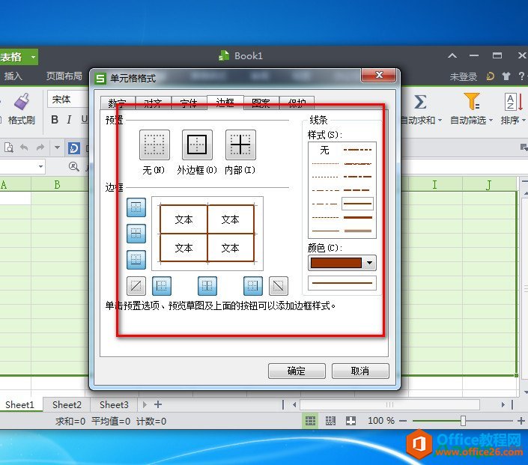Toggle the bottom border button
Viewport: 528px width, 465px height.
(x=136, y=259)
